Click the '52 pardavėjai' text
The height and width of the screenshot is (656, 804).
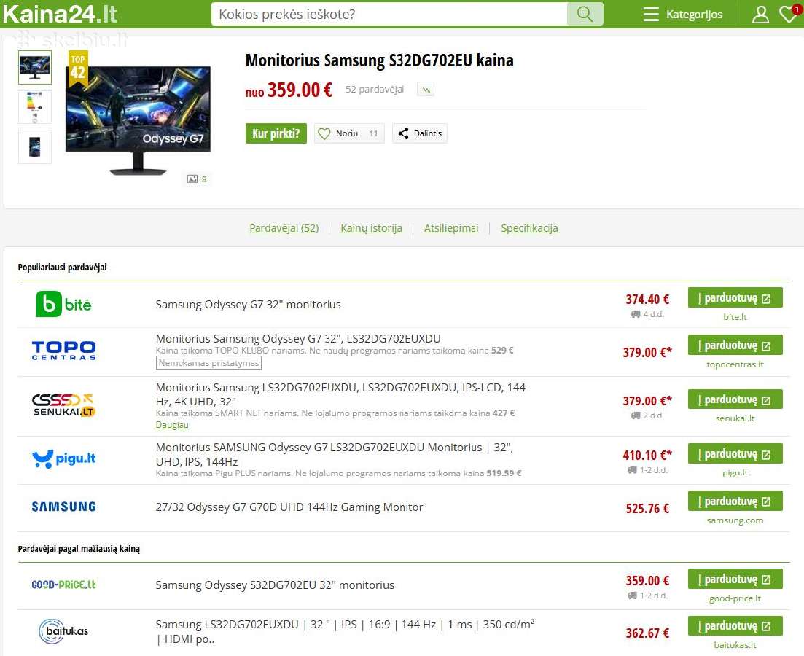(x=375, y=89)
